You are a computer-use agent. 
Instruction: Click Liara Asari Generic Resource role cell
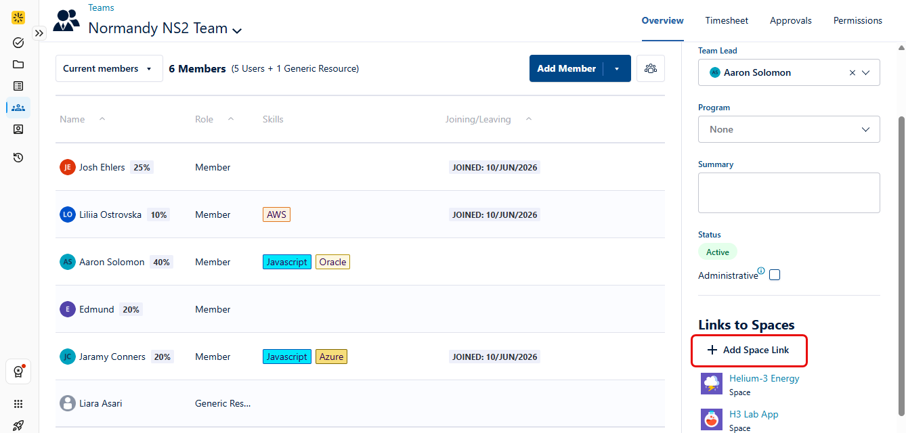[x=223, y=403]
